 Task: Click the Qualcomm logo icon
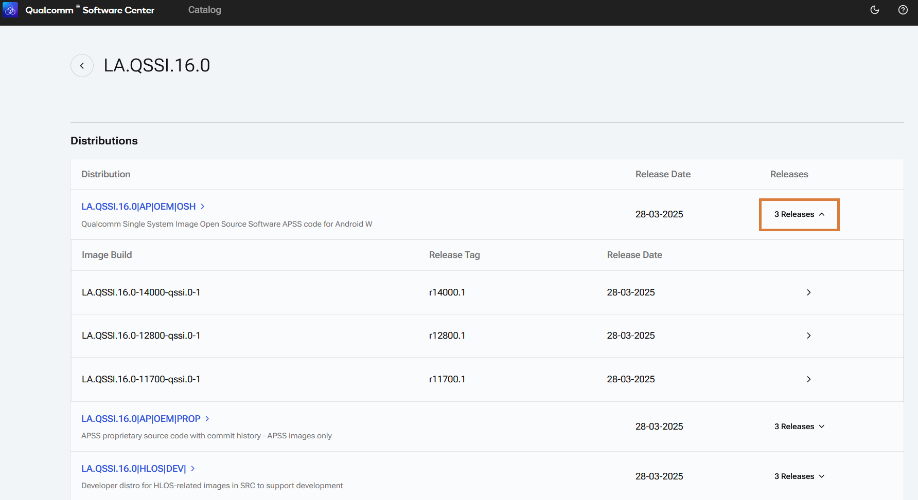tap(10, 10)
